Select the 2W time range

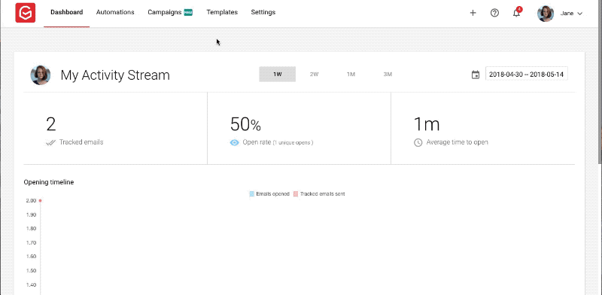pos(314,75)
